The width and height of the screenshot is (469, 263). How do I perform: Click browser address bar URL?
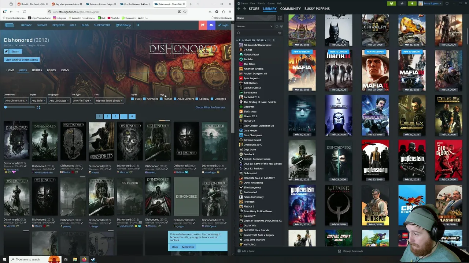pyautogui.click(x=75, y=12)
